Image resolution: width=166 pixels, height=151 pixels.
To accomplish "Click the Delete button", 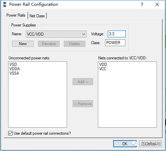I will click(75, 44).
